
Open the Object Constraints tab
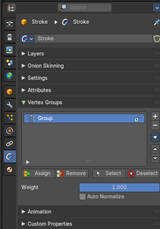(x=10, y=144)
